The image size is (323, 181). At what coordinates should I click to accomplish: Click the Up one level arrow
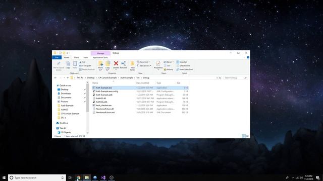[68, 78]
